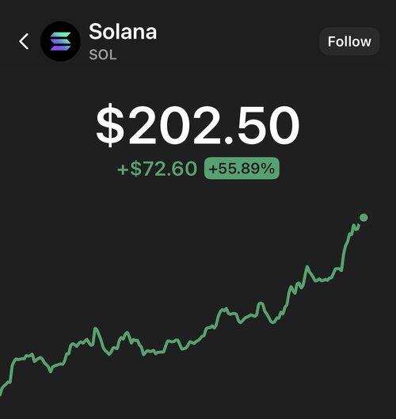Go back using the left chevron arrow

pos(24,41)
